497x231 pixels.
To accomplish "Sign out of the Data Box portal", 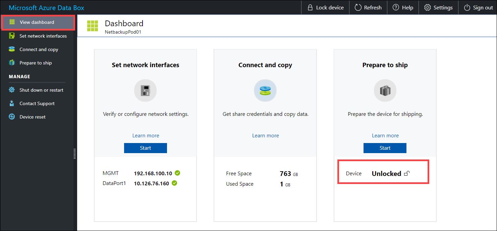I will (478, 7).
